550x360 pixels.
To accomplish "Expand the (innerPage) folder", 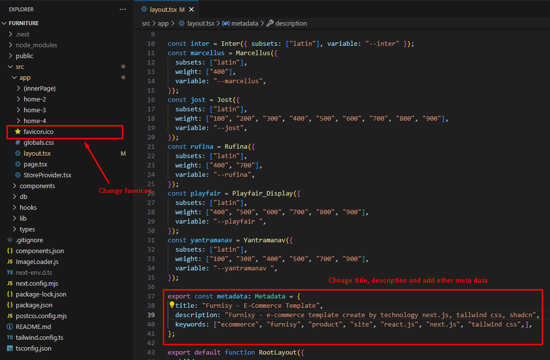I will pos(39,89).
